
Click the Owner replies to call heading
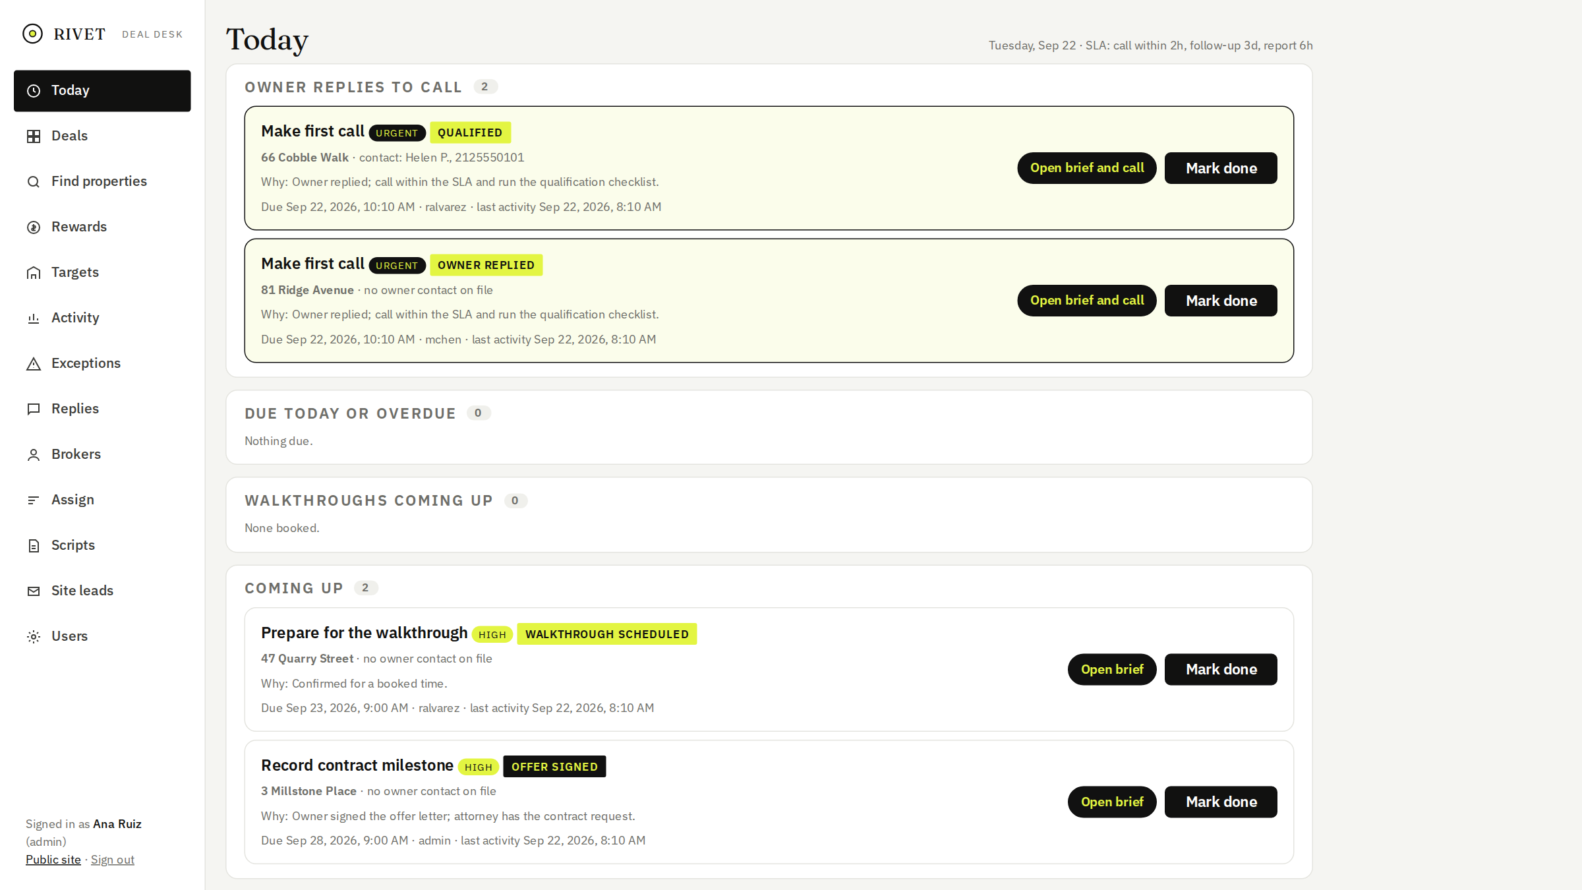(x=353, y=87)
